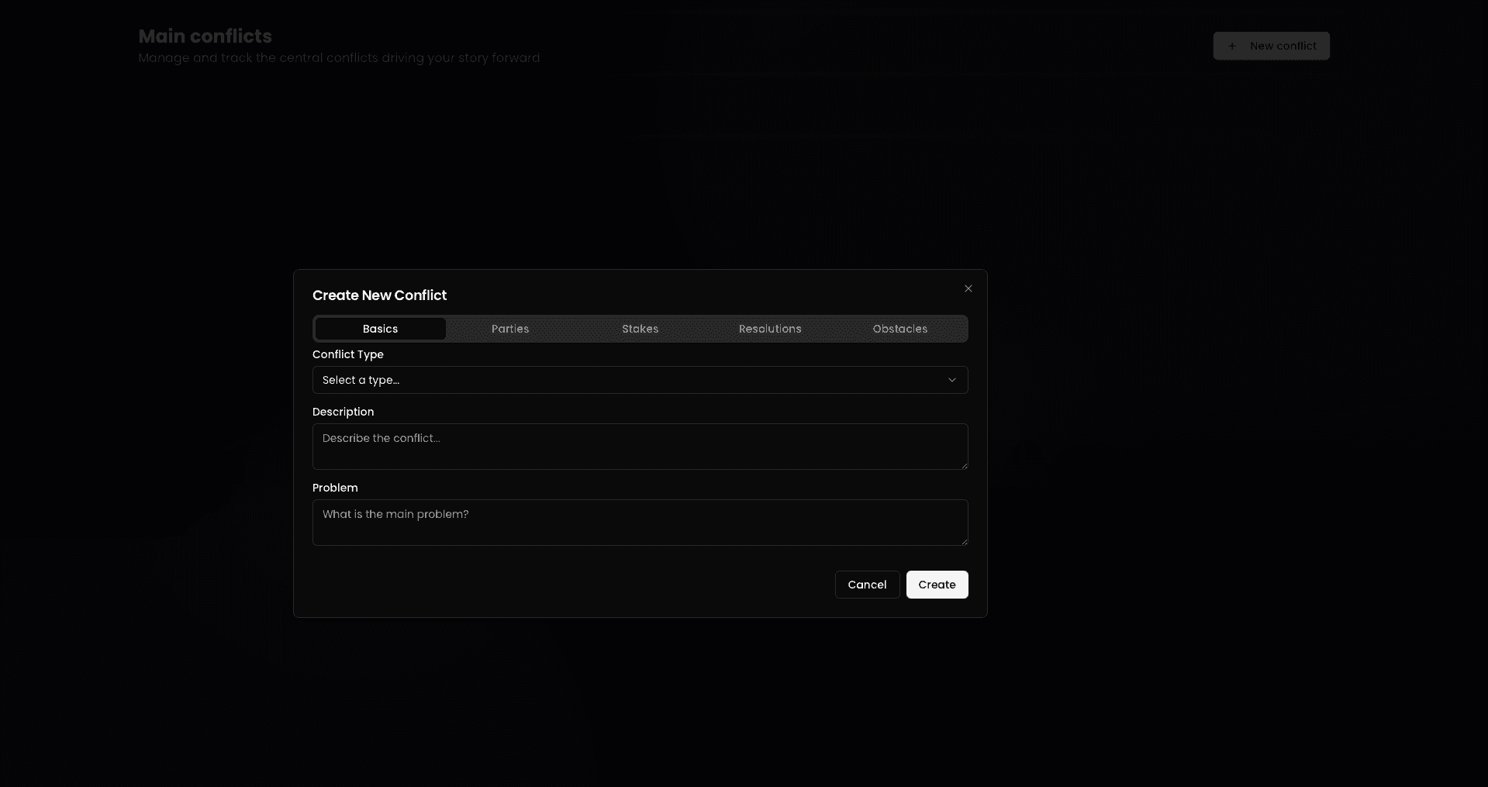Switch to the Parties tab
The height and width of the screenshot is (787, 1488).
tap(510, 329)
